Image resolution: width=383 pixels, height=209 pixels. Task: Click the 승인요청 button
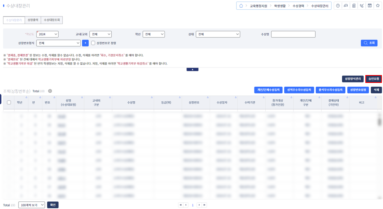pos(374,79)
